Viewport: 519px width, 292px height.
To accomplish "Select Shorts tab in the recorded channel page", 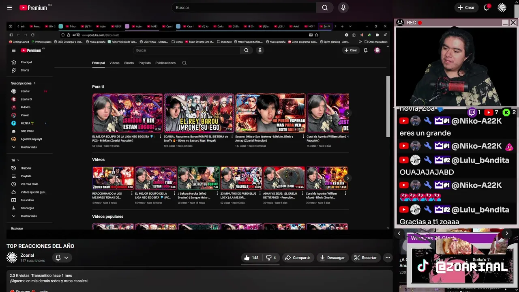I will (x=129, y=63).
